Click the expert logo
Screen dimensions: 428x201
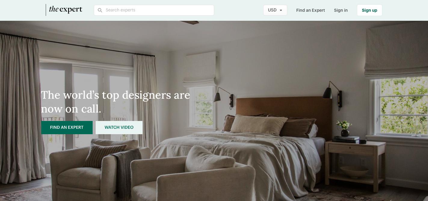[x=66, y=10]
